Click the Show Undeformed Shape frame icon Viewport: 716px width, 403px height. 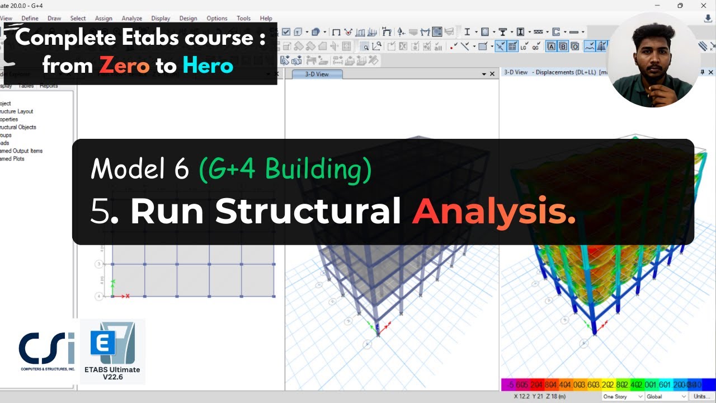336,32
